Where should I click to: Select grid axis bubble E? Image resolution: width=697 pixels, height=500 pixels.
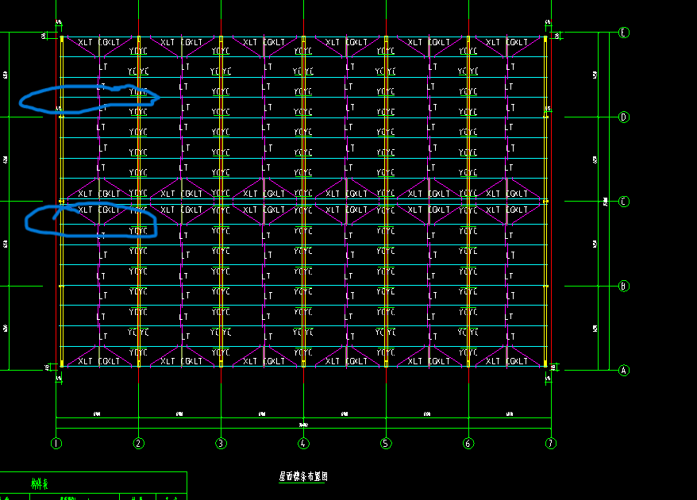tap(624, 33)
